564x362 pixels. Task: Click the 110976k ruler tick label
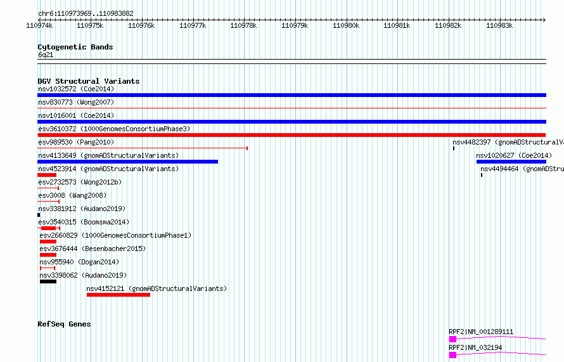(141, 25)
